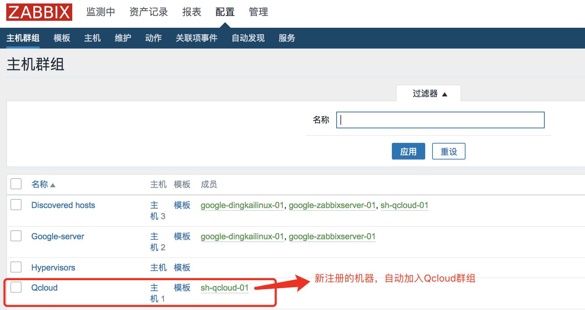Switch to the 主机 submenu tab
This screenshot has width=585, height=310.
coord(92,38)
